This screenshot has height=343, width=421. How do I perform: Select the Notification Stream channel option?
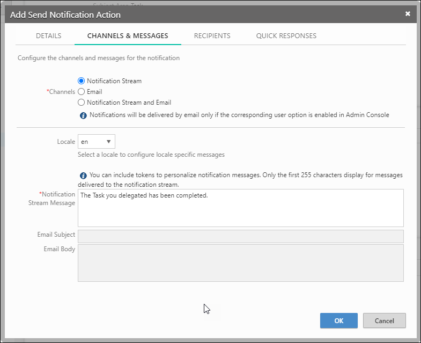82,81
